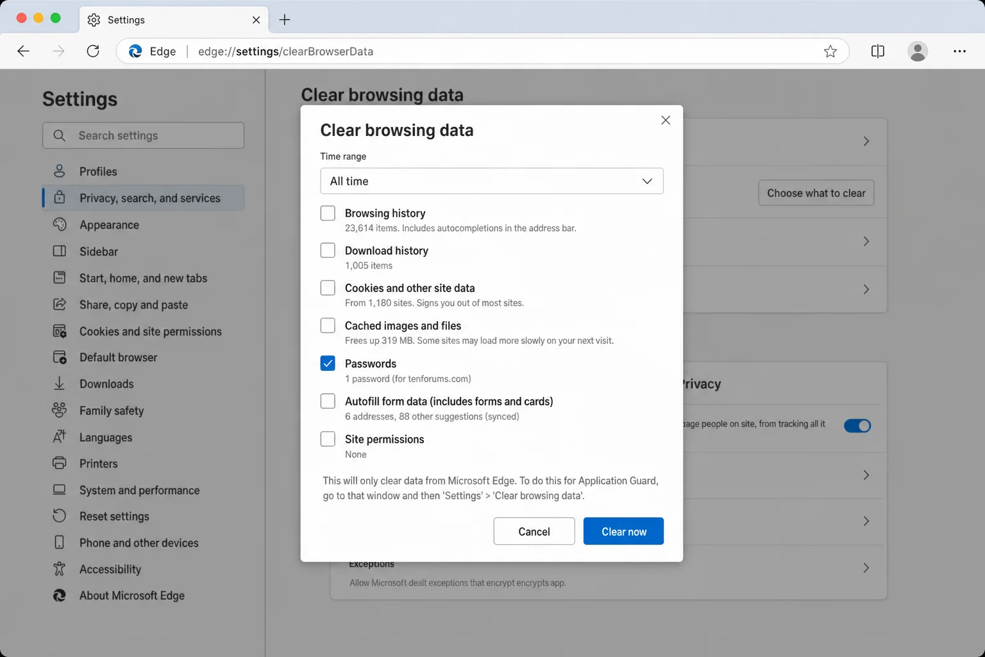
Task: Check Cached images and files checkbox
Action: [x=328, y=326]
